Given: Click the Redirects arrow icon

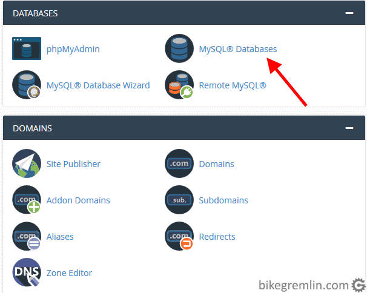Looking at the screenshot, I should pyautogui.click(x=179, y=236).
